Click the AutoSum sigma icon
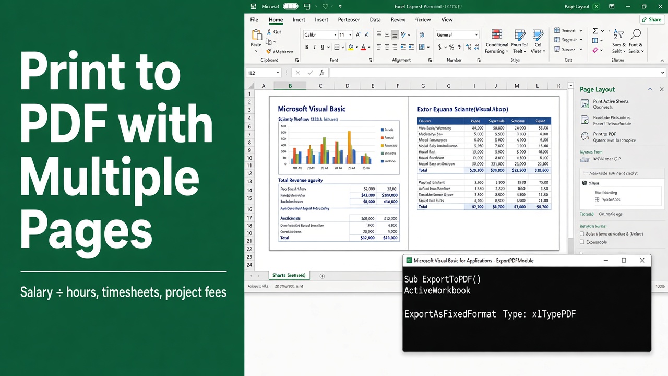The width and height of the screenshot is (668, 376). (x=595, y=31)
